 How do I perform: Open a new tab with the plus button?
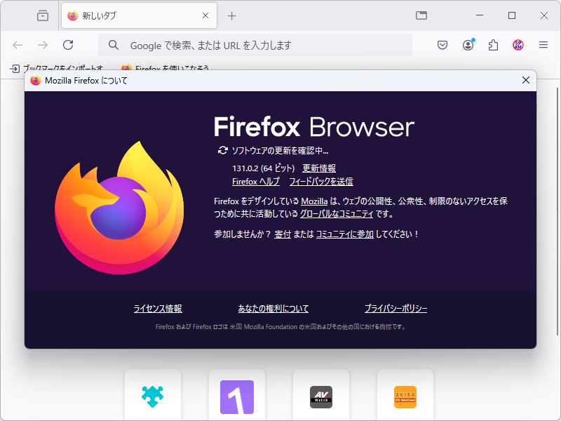tap(231, 15)
